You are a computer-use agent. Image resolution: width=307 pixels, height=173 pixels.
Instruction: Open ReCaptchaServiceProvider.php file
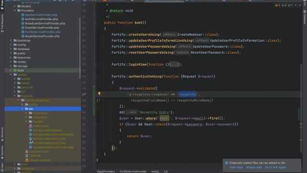(x=53, y=148)
